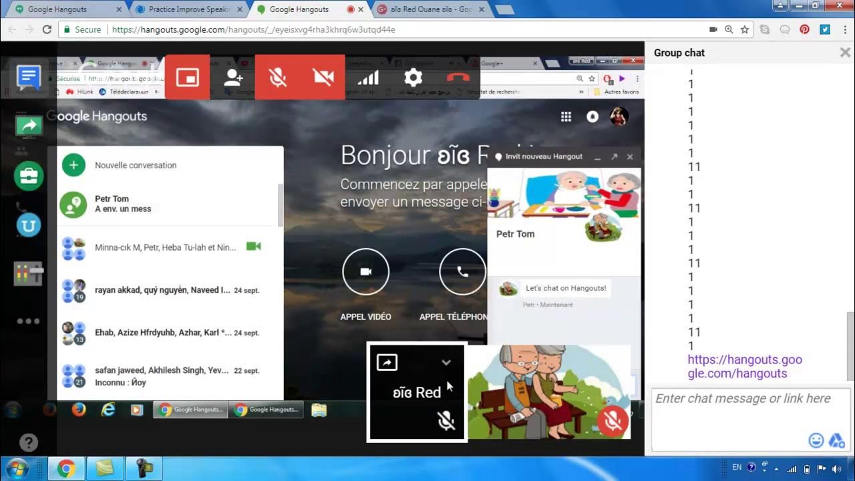Viewport: 855px width, 481px height.
Task: Switch to Practice Improve Speaking tab
Action: (189, 9)
